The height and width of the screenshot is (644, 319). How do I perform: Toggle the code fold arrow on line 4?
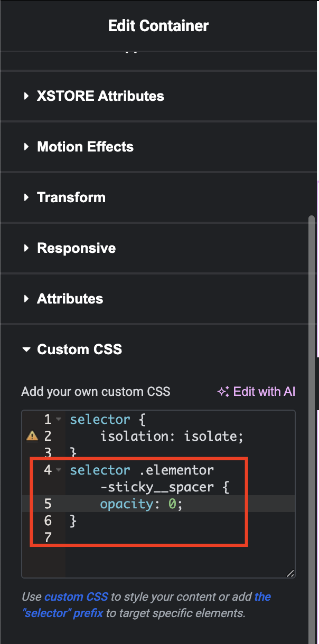[x=58, y=470]
